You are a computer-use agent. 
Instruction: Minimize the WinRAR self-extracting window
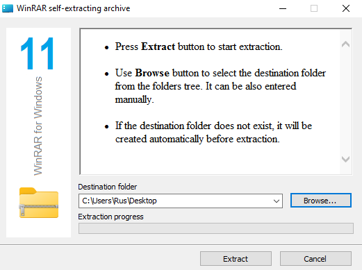tap(283, 8)
